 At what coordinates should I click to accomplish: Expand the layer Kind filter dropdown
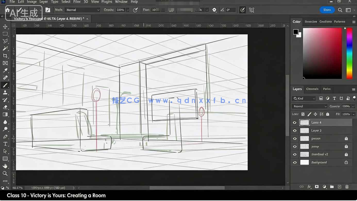pos(304,98)
